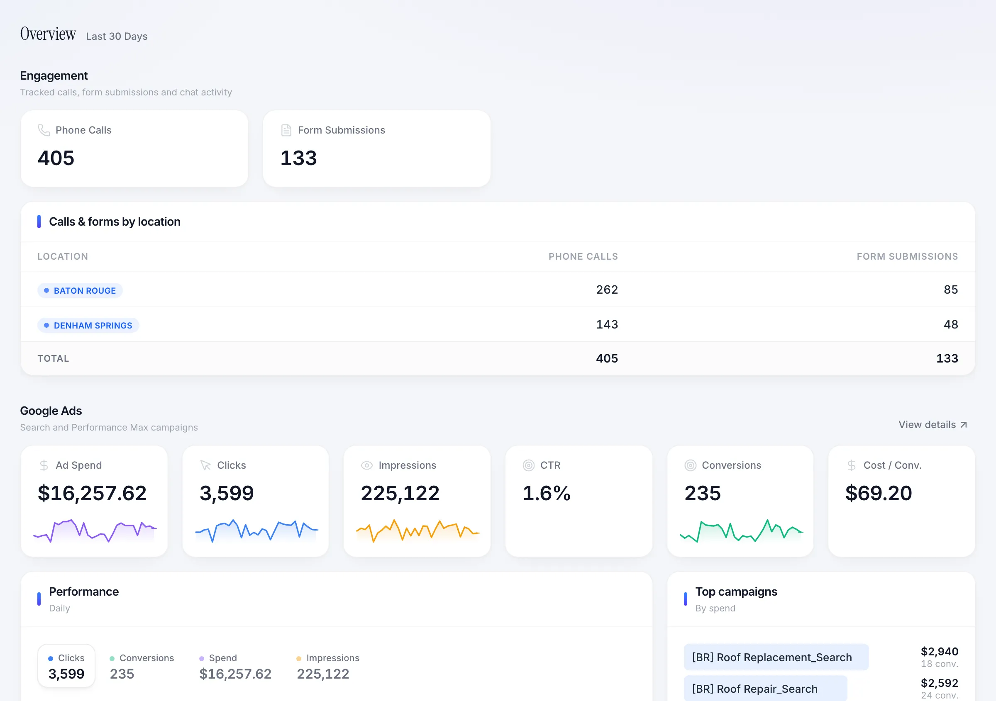Click Denham Springs form submissions value 48
This screenshot has width=996, height=701.
tap(951, 324)
